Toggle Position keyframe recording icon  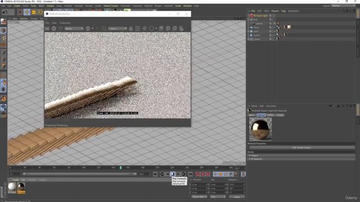click(x=215, y=175)
